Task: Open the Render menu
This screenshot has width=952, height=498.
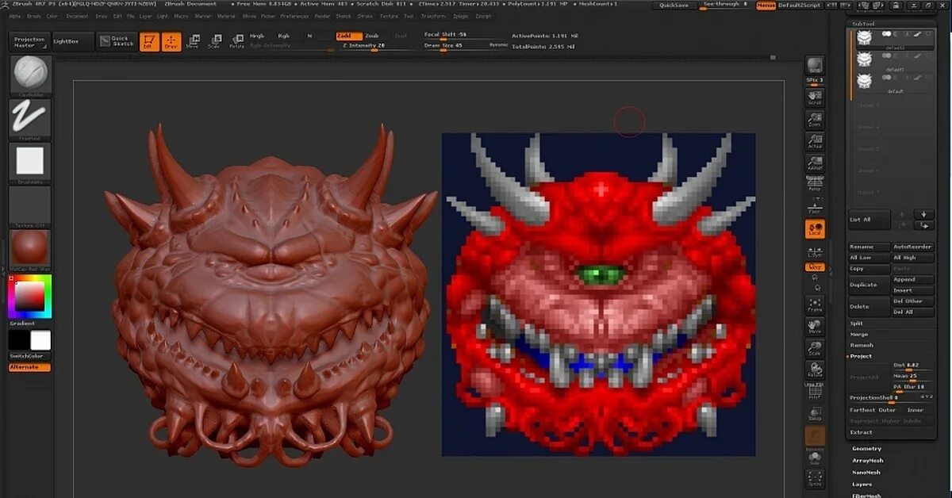Action: click(x=322, y=16)
